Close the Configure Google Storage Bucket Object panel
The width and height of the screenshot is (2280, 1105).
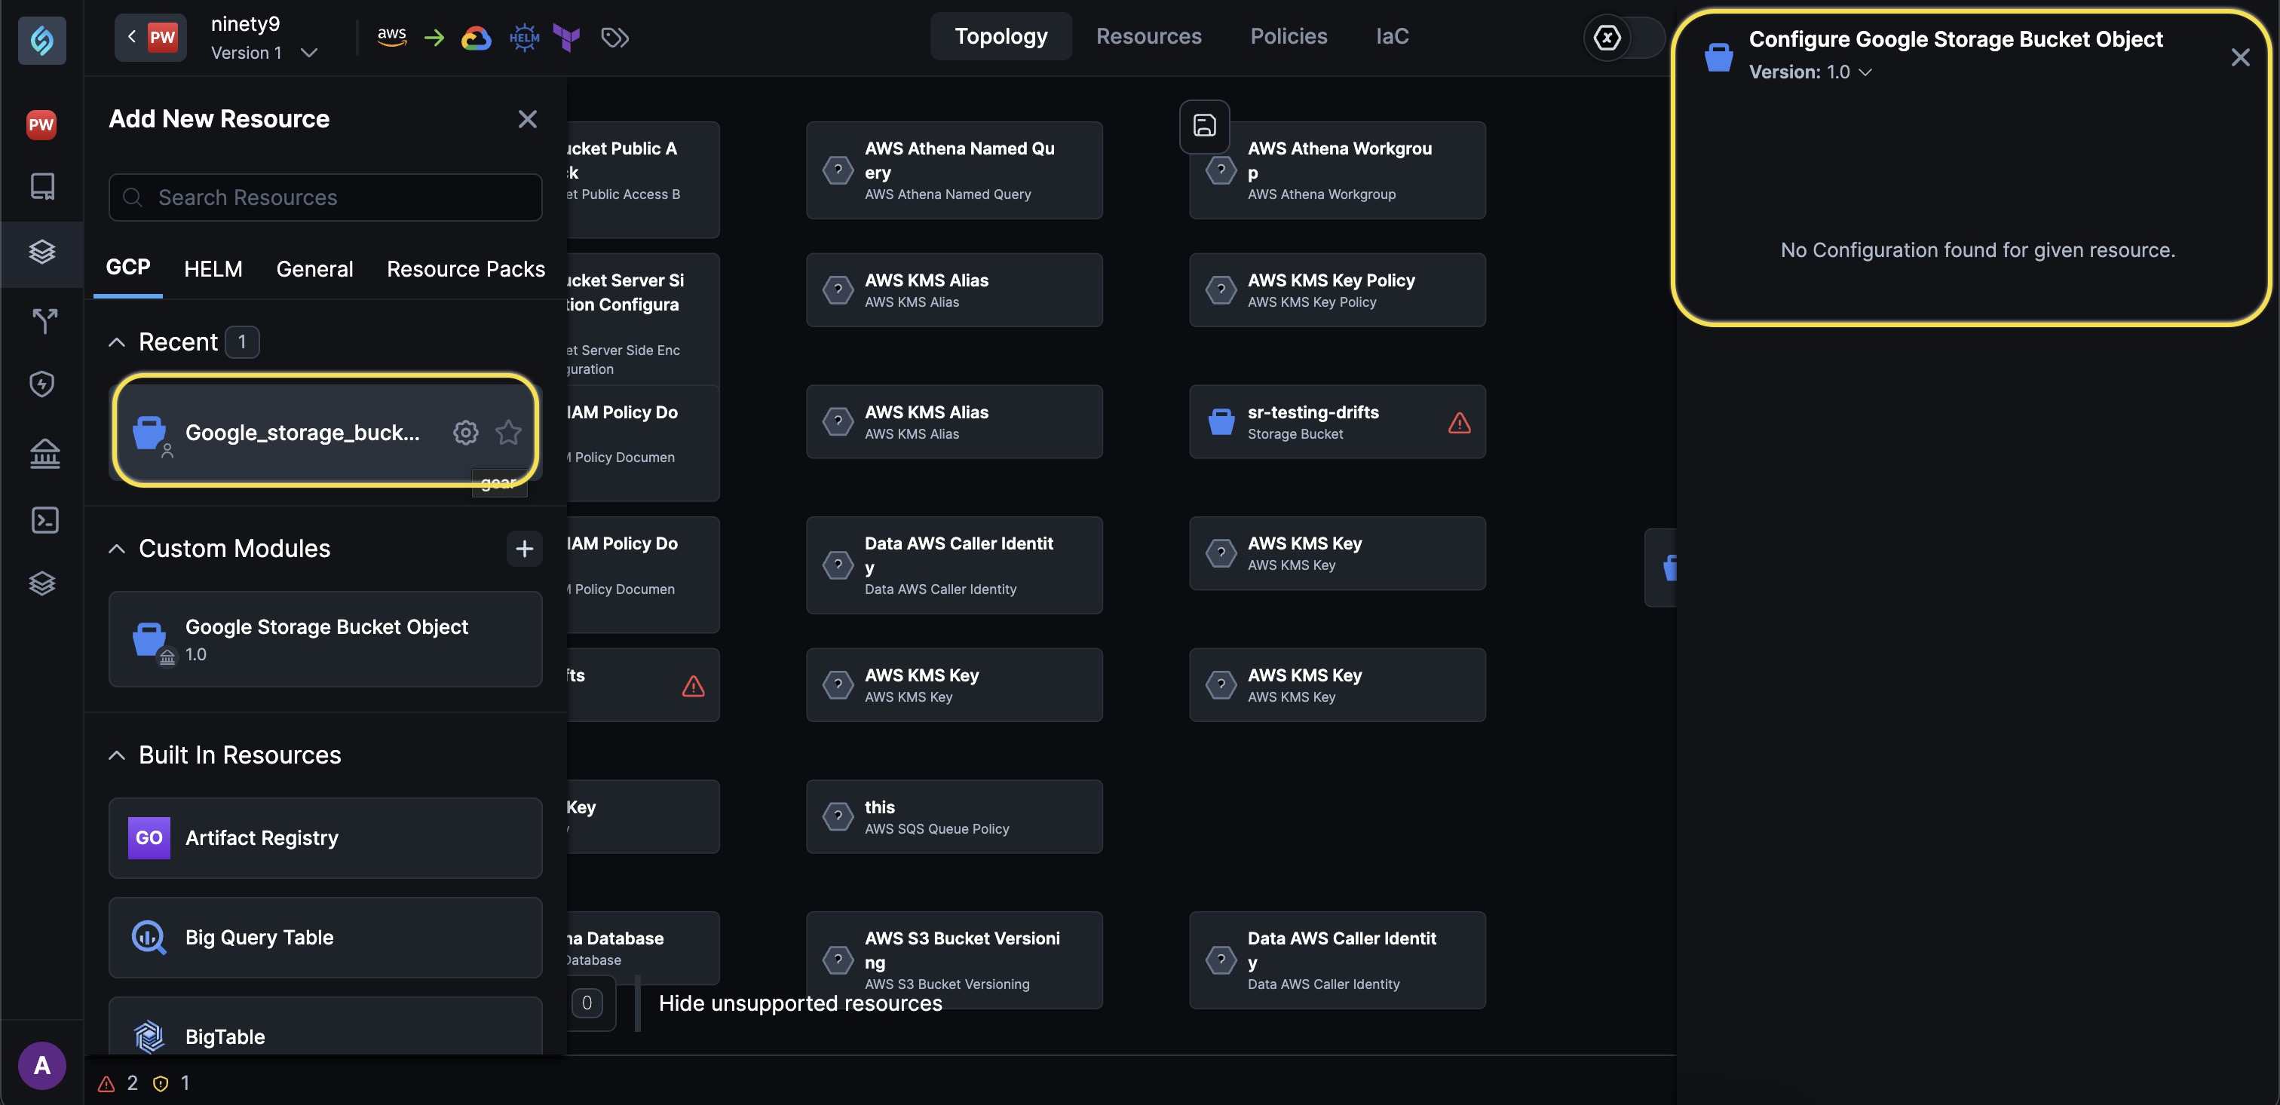click(2240, 57)
